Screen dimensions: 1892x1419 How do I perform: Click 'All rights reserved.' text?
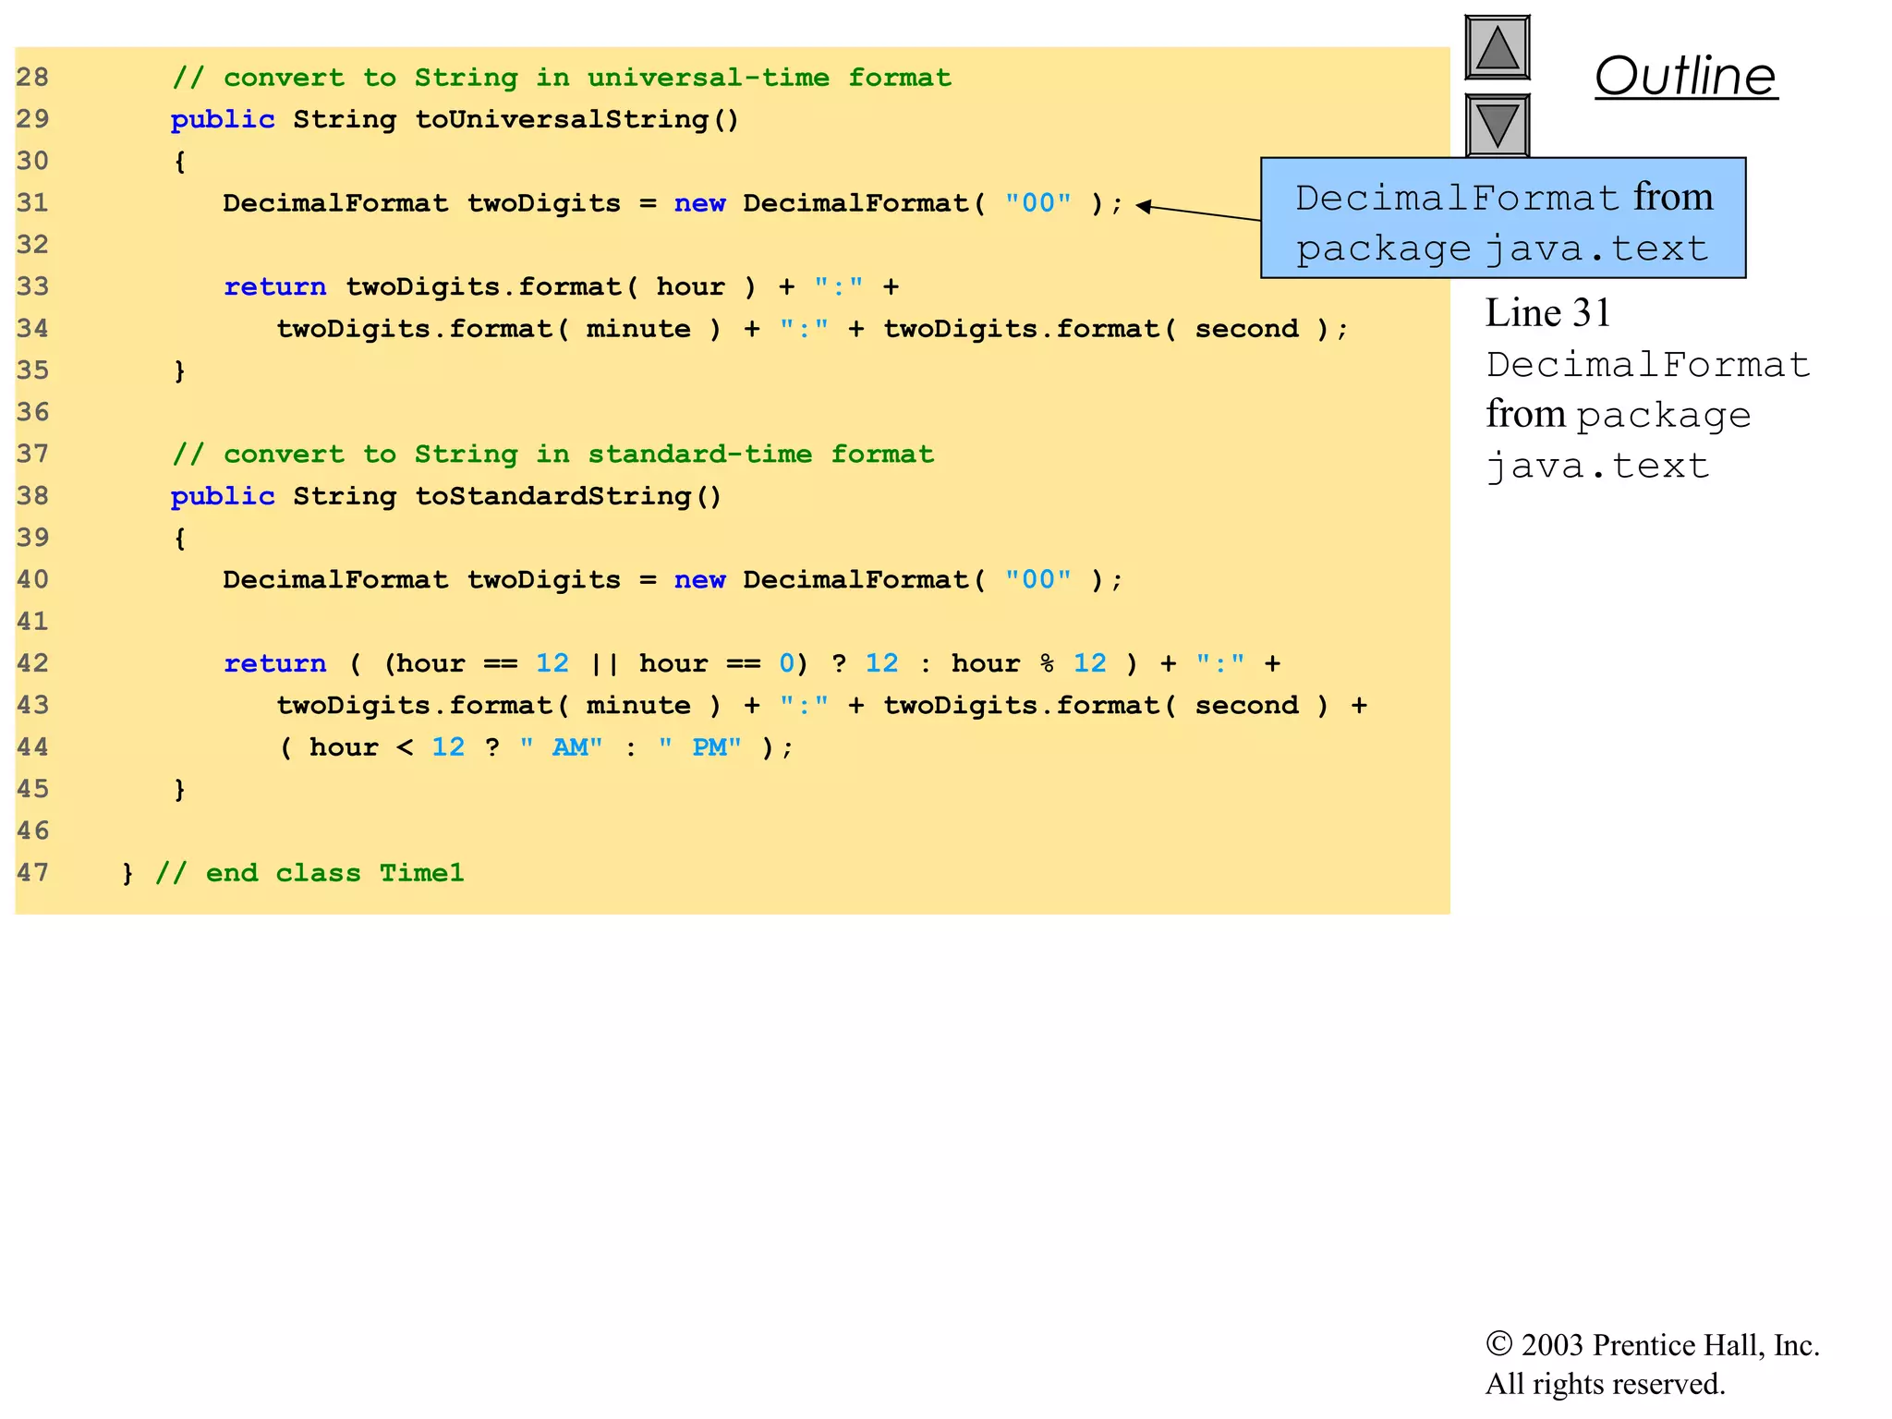pos(1605,1384)
